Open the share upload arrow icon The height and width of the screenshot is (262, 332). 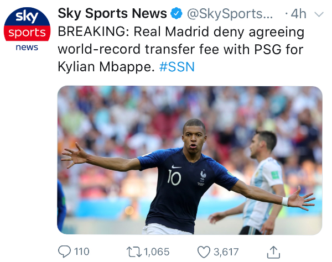coord(273,252)
